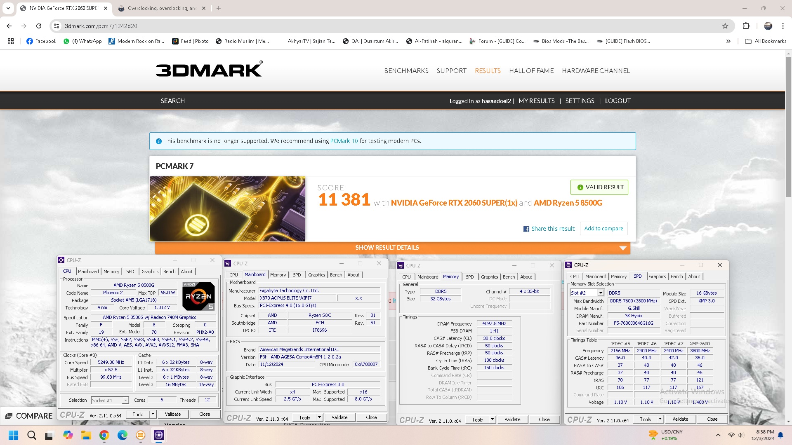This screenshot has height=445, width=792.
Task: Reload the 3dmark page
Action: 39,26
